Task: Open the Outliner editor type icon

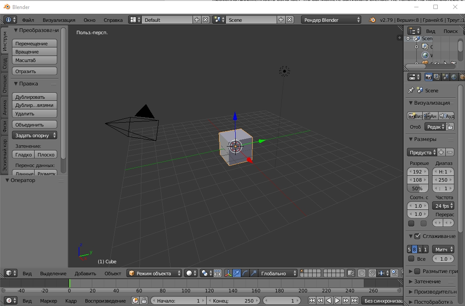Action: point(414,31)
